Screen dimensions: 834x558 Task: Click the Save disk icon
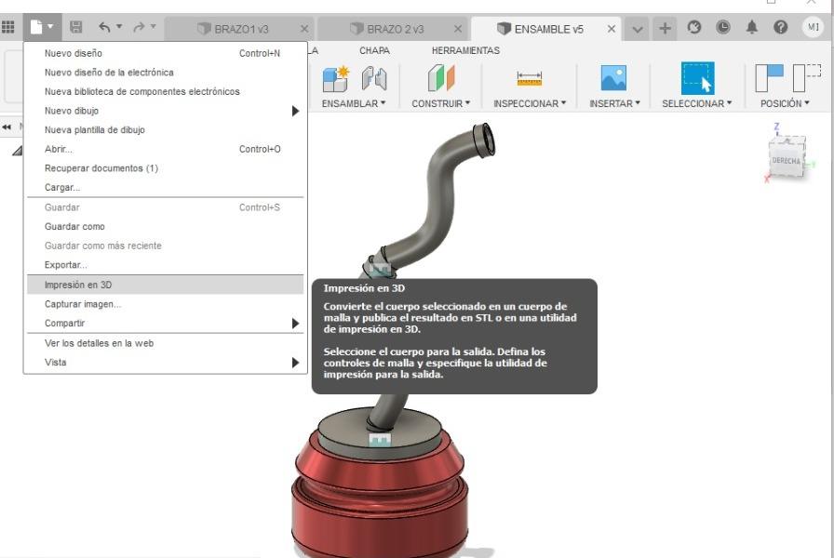tap(76, 27)
